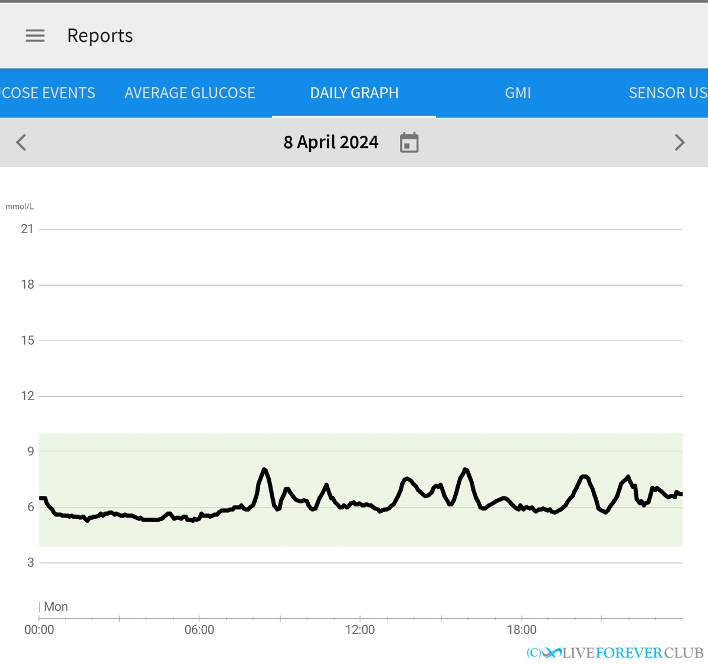This screenshot has height=664, width=708.
Task: Go to previous day with left chevron
Action: click(21, 142)
